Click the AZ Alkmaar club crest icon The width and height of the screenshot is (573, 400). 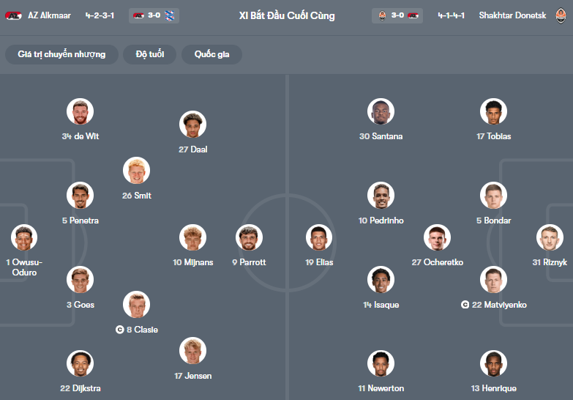point(13,15)
